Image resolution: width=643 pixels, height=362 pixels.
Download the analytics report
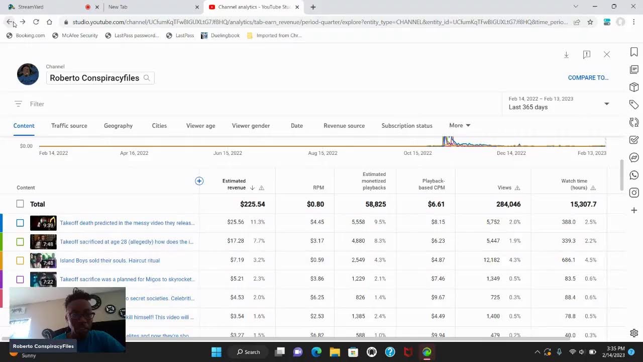(x=566, y=54)
